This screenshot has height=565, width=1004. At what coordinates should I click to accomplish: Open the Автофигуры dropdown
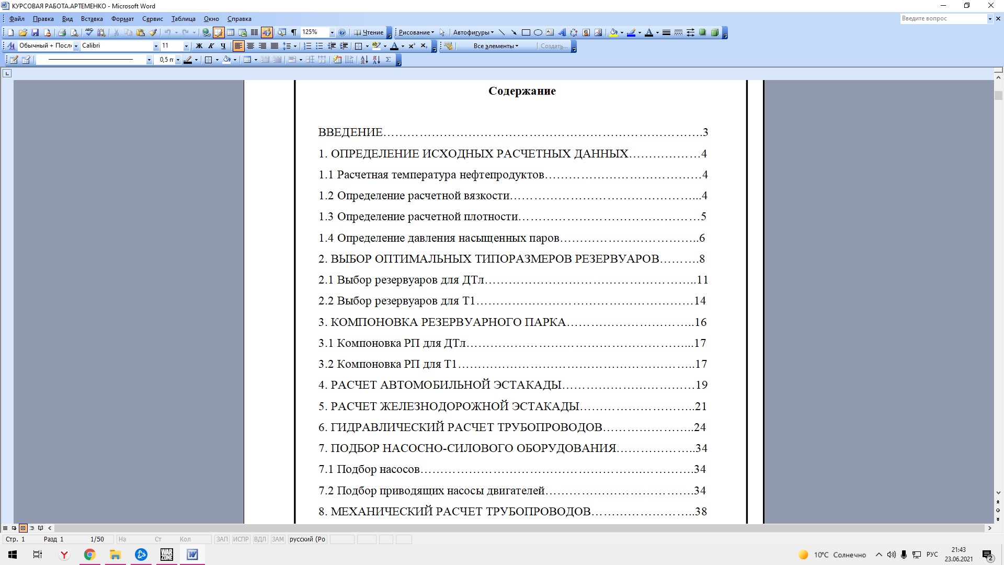click(473, 32)
